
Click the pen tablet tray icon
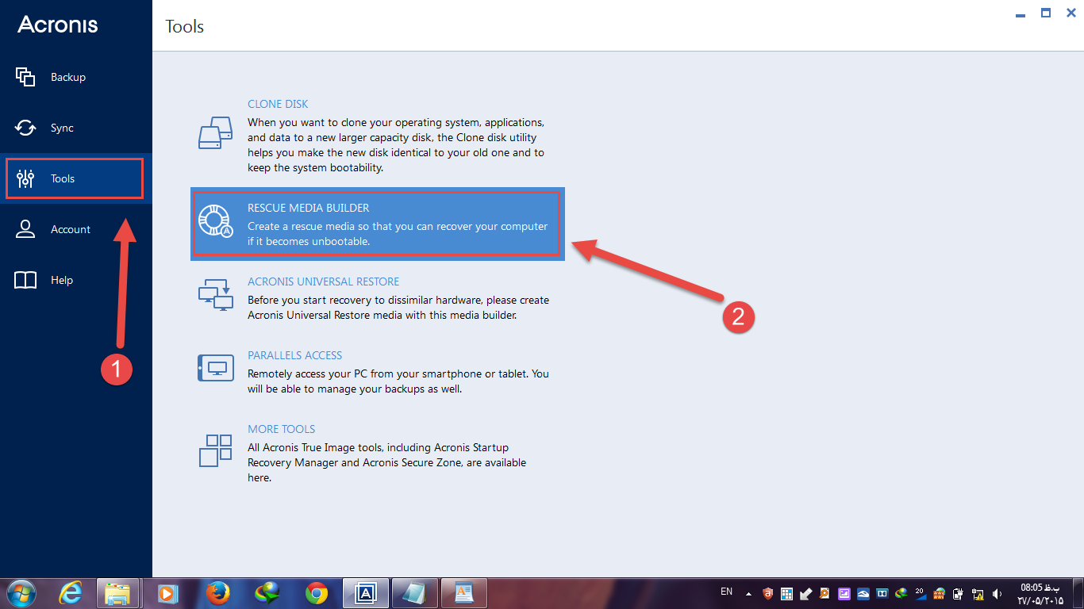pos(806,593)
